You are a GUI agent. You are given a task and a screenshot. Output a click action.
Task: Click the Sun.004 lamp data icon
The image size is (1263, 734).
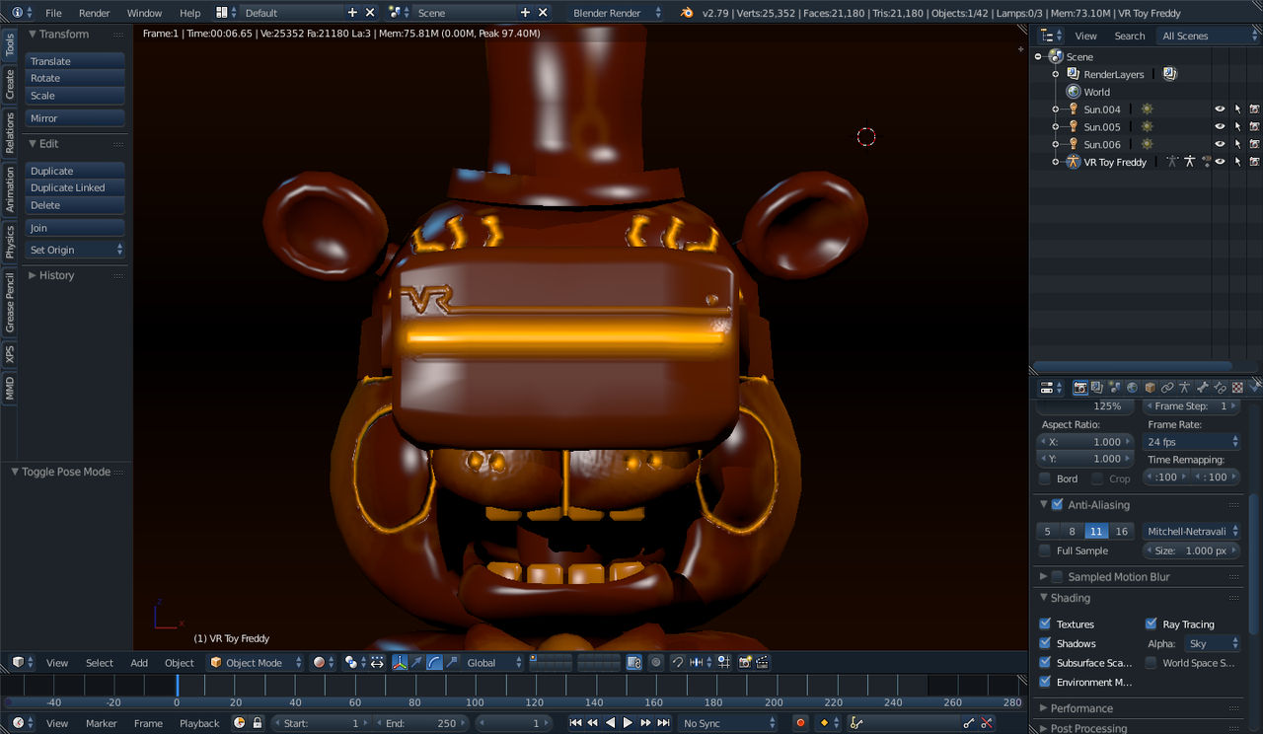pyautogui.click(x=1147, y=110)
